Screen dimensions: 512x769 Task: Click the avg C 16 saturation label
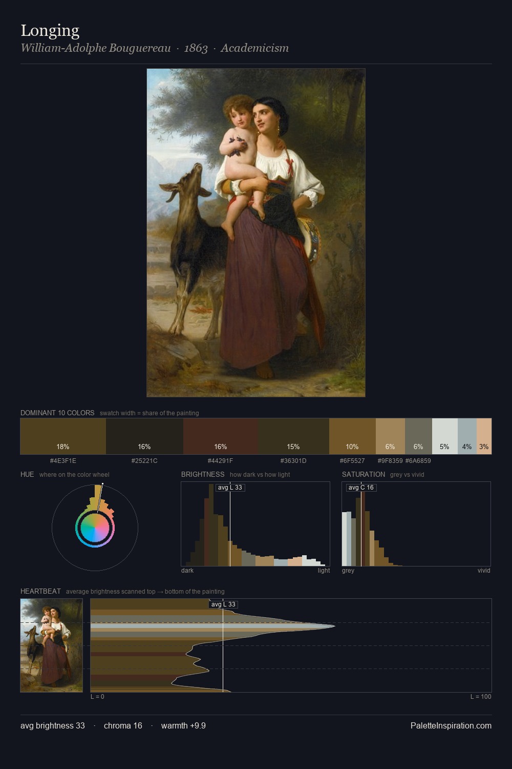coord(361,488)
